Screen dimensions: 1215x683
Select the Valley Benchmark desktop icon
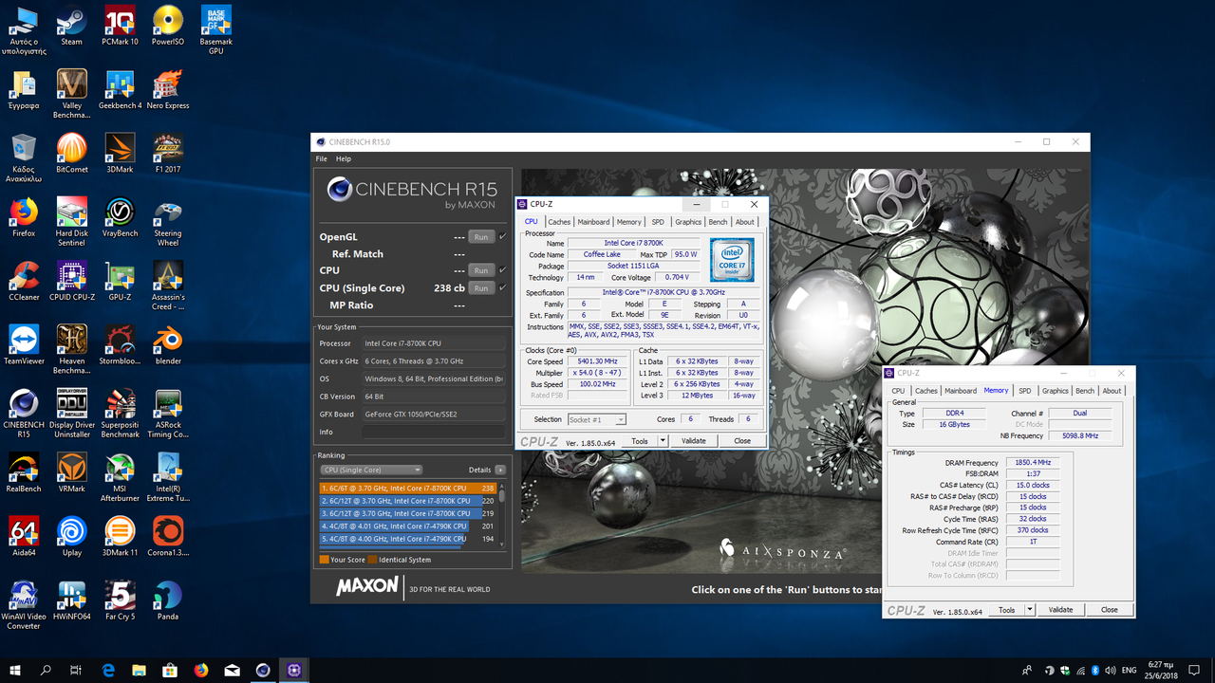pyautogui.click(x=71, y=94)
